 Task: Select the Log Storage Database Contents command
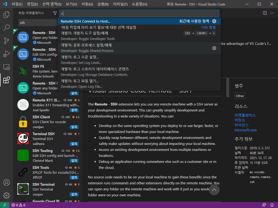(139, 72)
